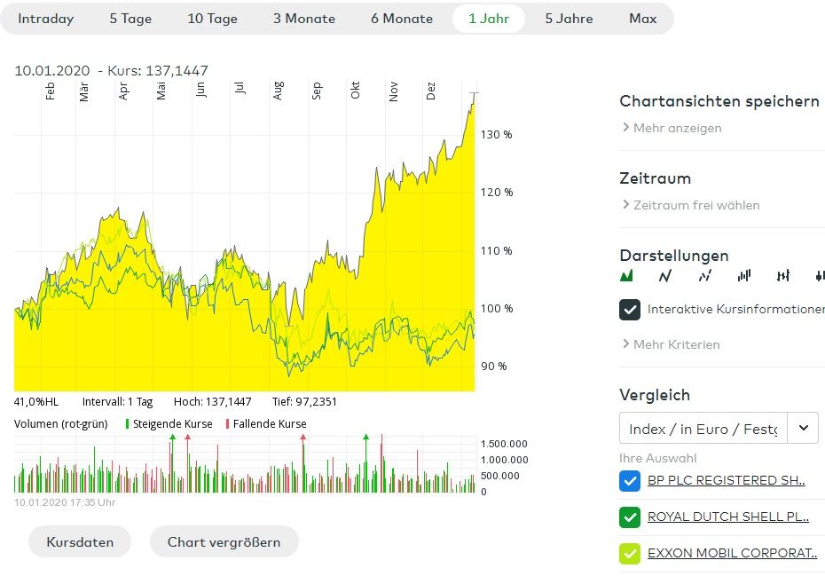825x584 pixels.
Task: Select the OHLC chart style icon
Action: pyautogui.click(x=782, y=276)
